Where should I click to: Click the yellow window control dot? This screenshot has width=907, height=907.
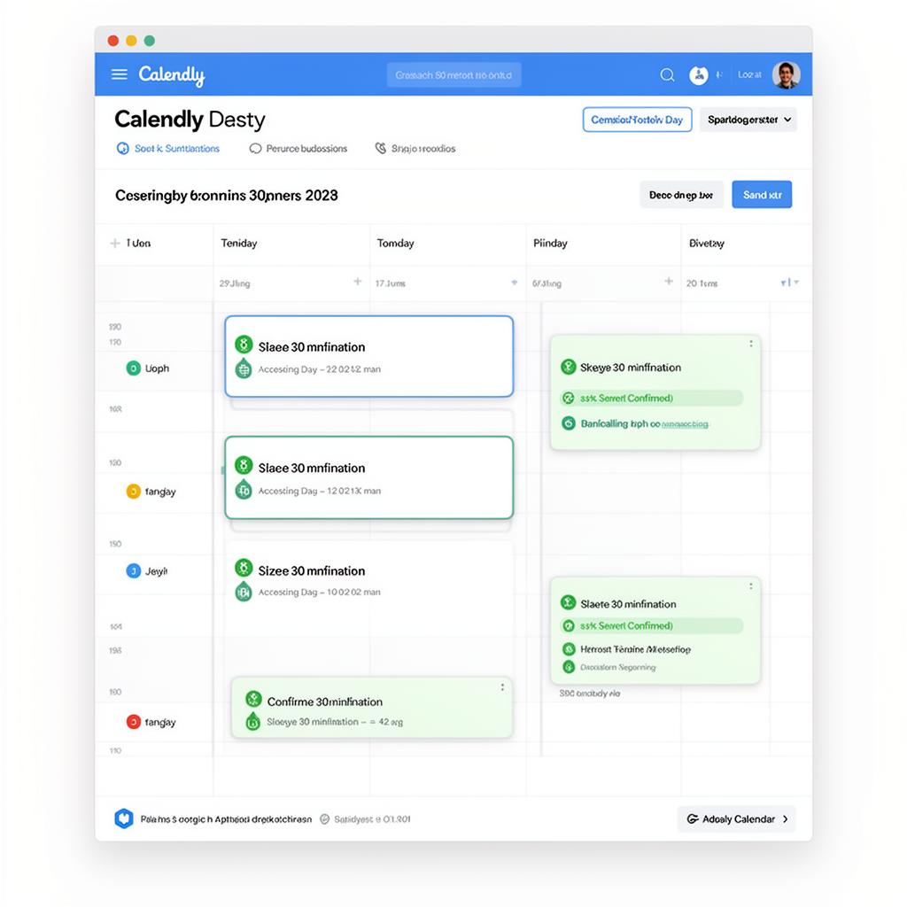[x=131, y=41]
